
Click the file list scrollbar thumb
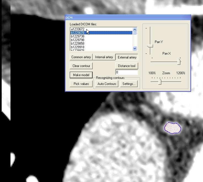[x=135, y=33]
